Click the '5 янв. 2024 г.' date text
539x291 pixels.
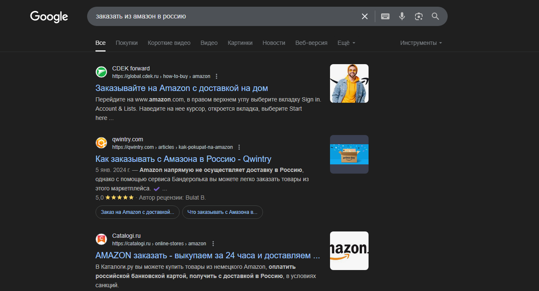(113, 170)
